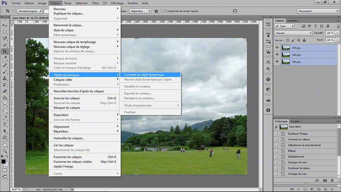Viewport: 341px width, 192px height.
Task: Click the reset crop arrow icon
Action: point(235,11)
